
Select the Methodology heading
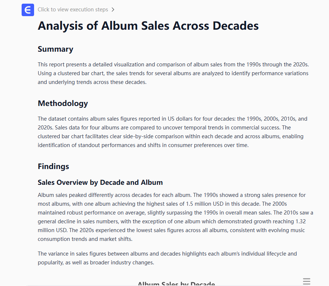click(x=63, y=103)
